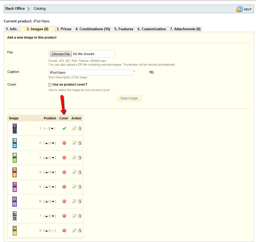256x242 pixels.
Task: Delete image in position 6 row
Action: click(x=80, y=201)
